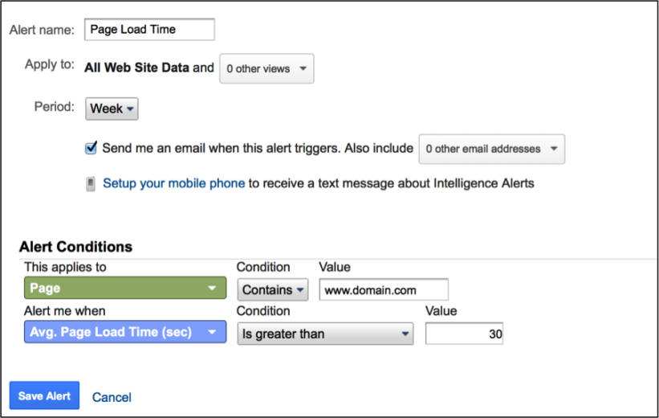Click the Alert name input field
The width and height of the screenshot is (659, 418).
point(149,30)
